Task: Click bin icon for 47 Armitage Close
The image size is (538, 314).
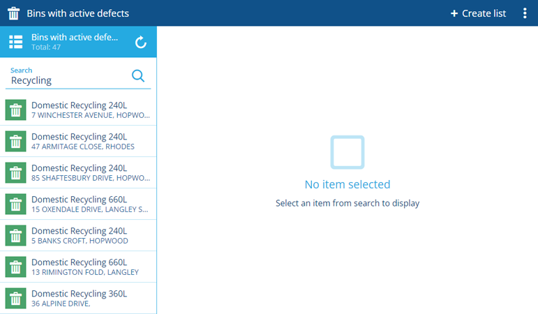Action: (x=16, y=141)
